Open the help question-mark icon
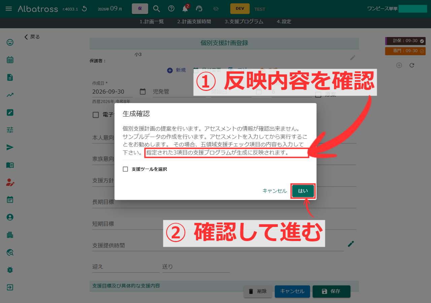The width and height of the screenshot is (431, 303). [171, 9]
